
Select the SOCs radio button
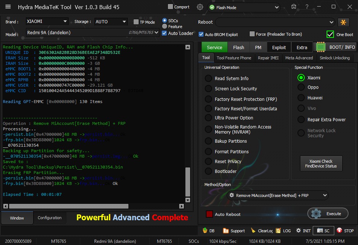coord(164,20)
